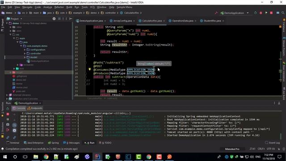The height and width of the screenshot is (161, 286).
Task: Open the Java Enterprise tool window
Action: [x=34, y=143]
